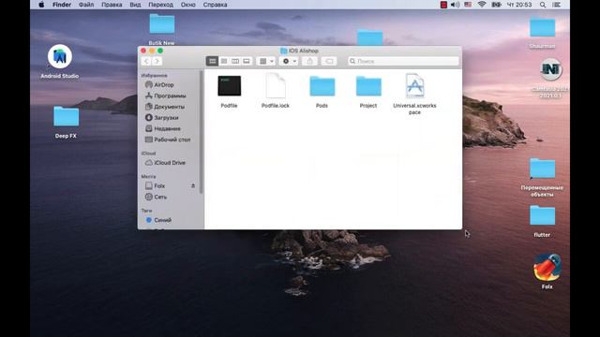Open the Podfile document

(x=229, y=86)
